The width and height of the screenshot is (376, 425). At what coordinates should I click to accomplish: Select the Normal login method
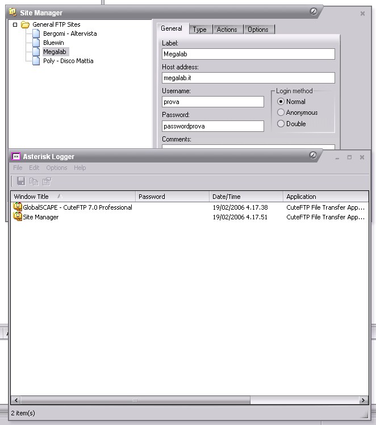pyautogui.click(x=281, y=102)
